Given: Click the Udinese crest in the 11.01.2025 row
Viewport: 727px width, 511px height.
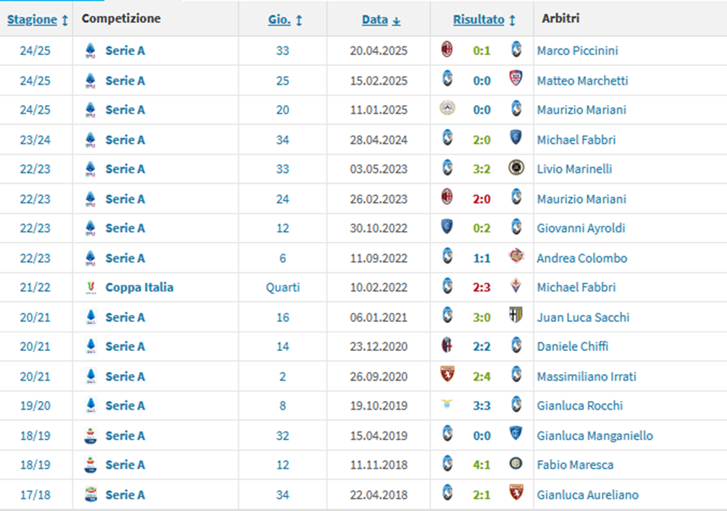Looking at the screenshot, I should point(447,109).
